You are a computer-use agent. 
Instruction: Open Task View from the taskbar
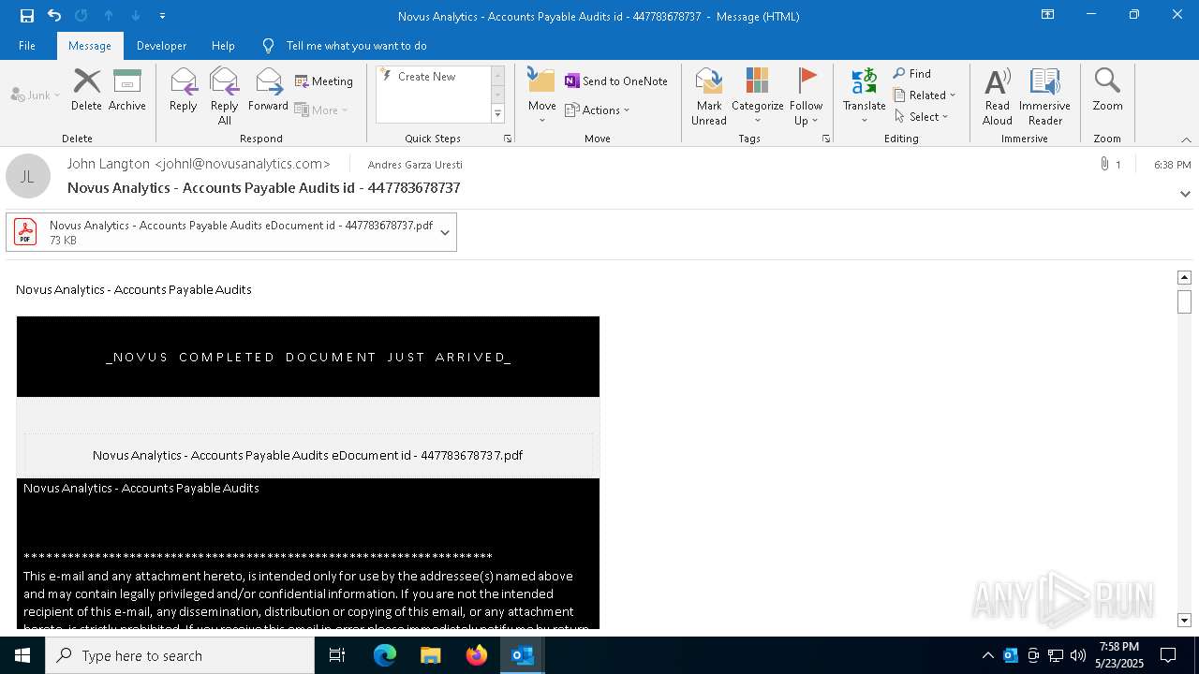[337, 655]
